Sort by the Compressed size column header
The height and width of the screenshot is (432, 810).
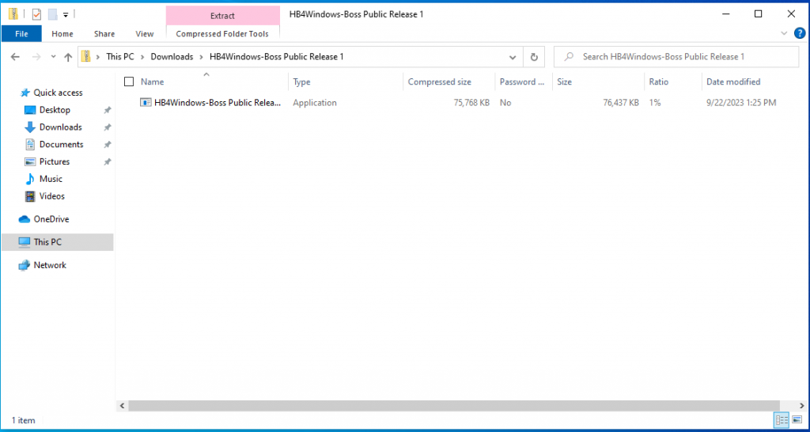click(439, 81)
